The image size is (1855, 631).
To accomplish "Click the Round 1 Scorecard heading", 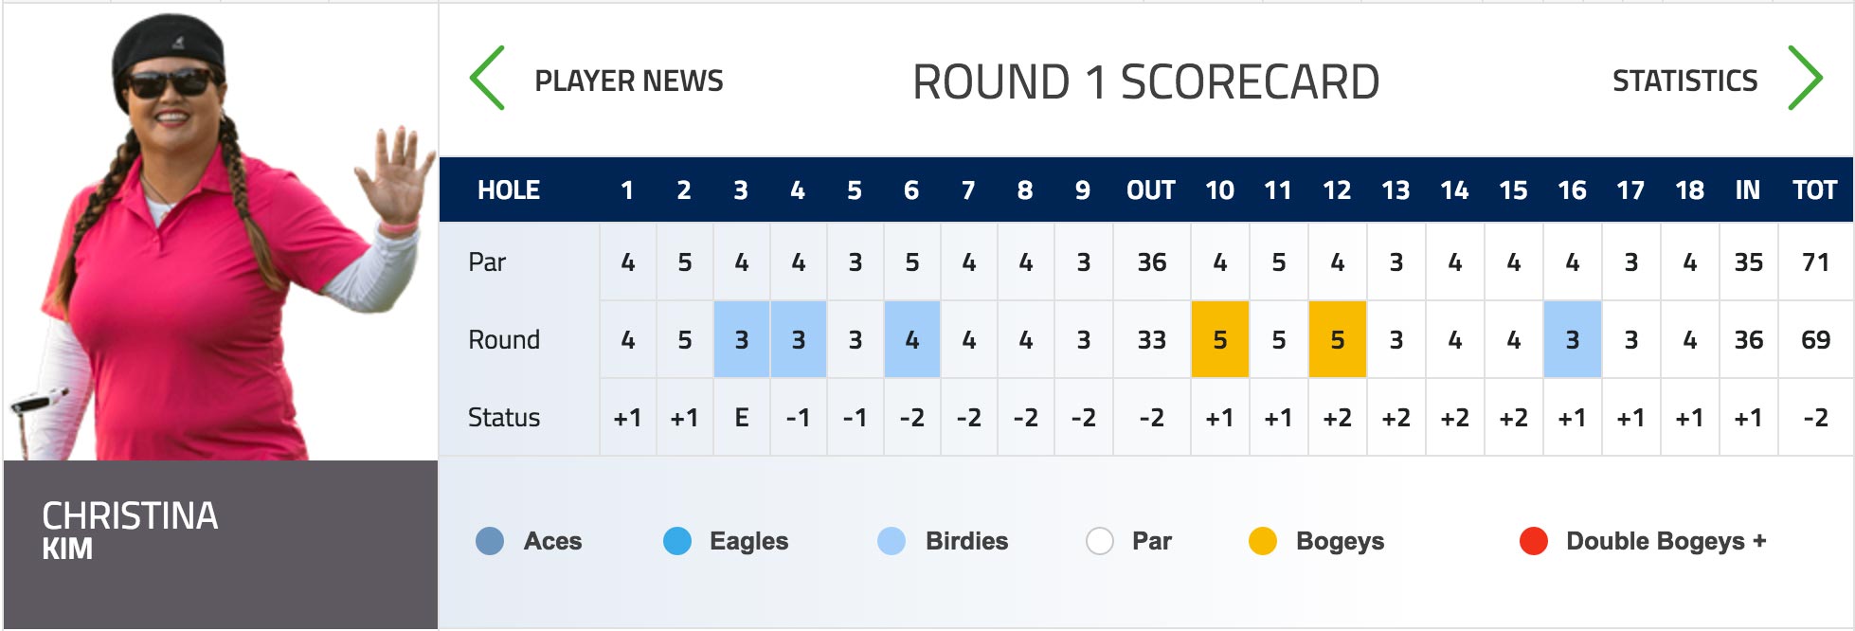I will coord(1145,82).
